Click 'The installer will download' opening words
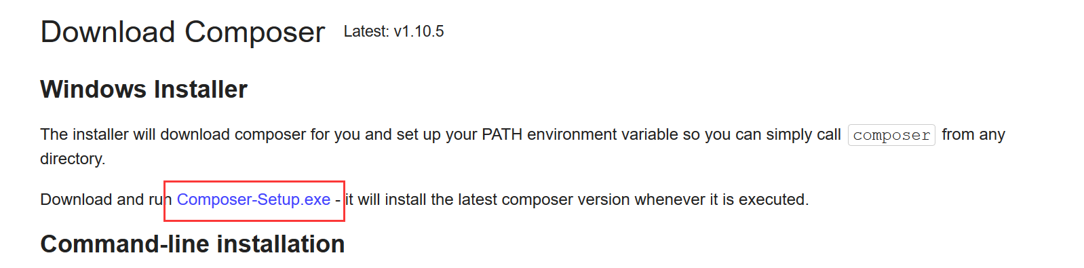This screenshot has width=1084, height=268. pos(135,134)
